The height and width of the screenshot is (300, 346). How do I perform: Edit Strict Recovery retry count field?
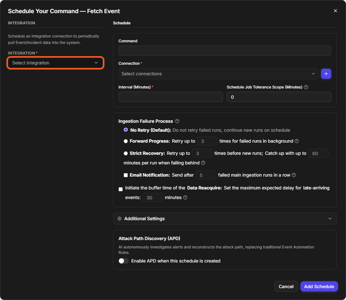pos(202,153)
